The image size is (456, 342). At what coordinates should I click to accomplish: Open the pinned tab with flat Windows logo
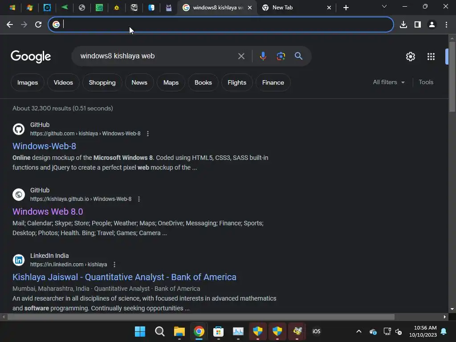[x=12, y=8]
